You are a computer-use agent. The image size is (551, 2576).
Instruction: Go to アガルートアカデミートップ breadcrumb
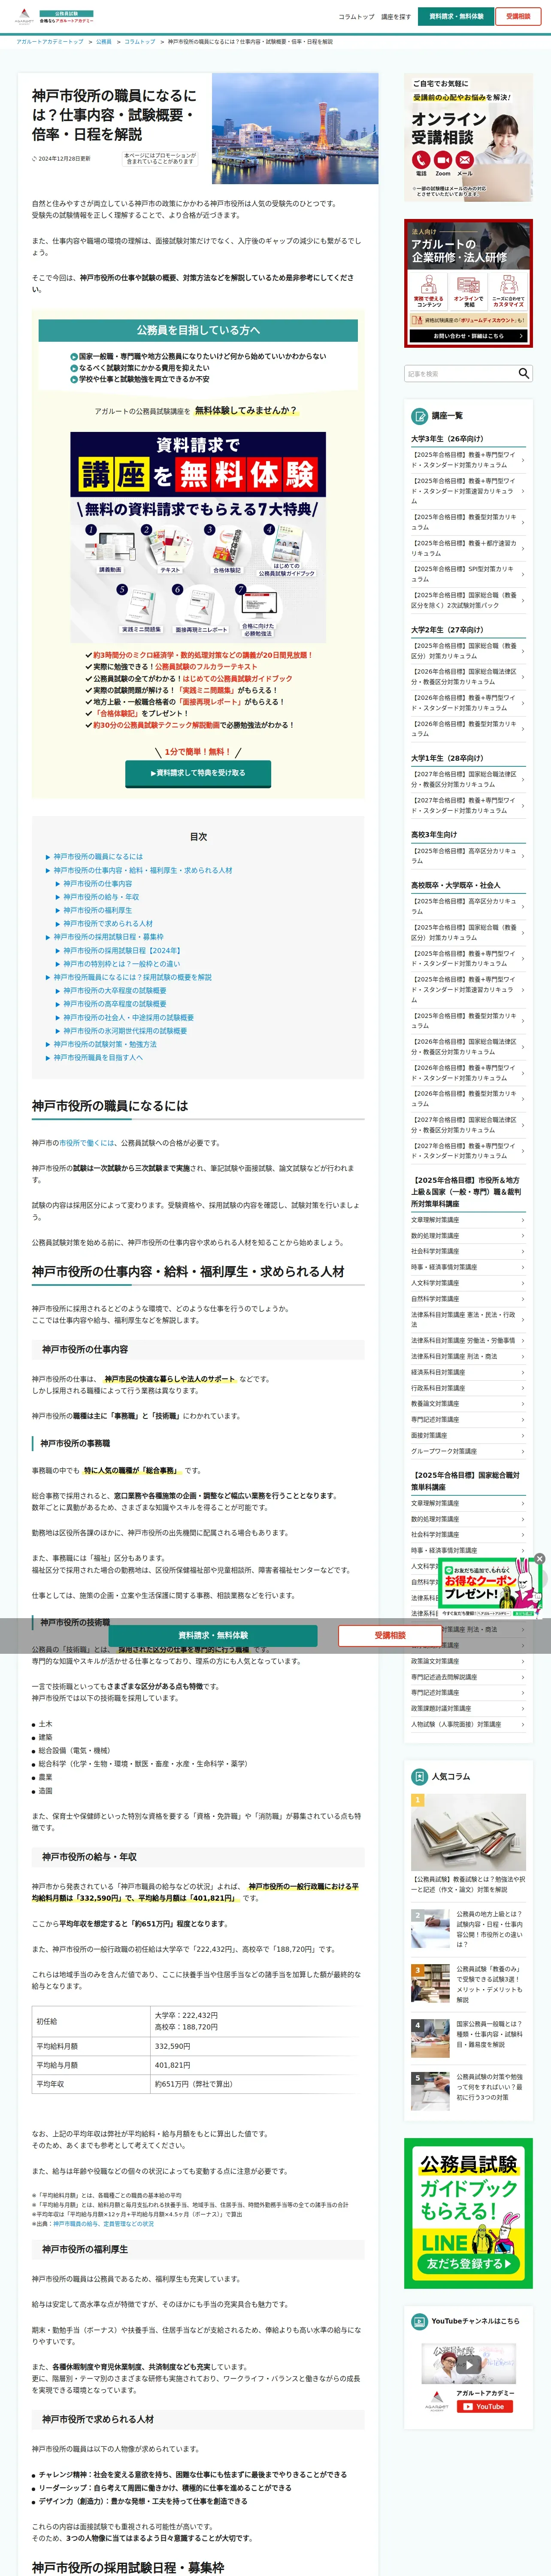click(50, 42)
